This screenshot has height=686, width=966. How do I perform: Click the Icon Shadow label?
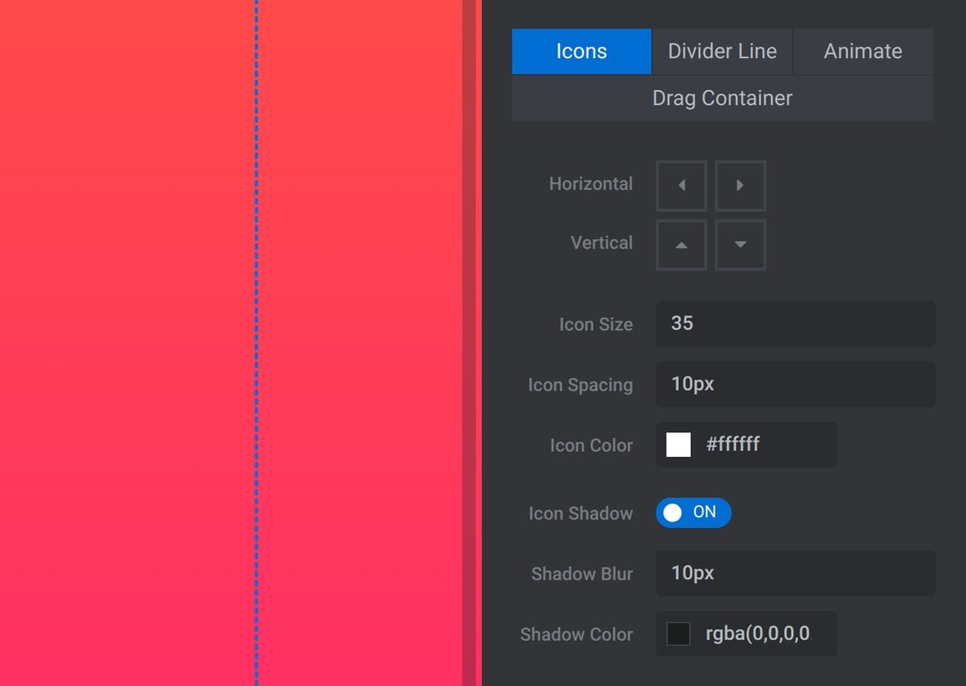(x=580, y=513)
